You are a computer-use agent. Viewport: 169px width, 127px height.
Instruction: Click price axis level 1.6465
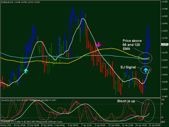[x=165, y=96]
